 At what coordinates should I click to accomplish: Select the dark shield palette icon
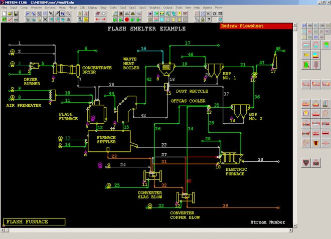coord(306,163)
